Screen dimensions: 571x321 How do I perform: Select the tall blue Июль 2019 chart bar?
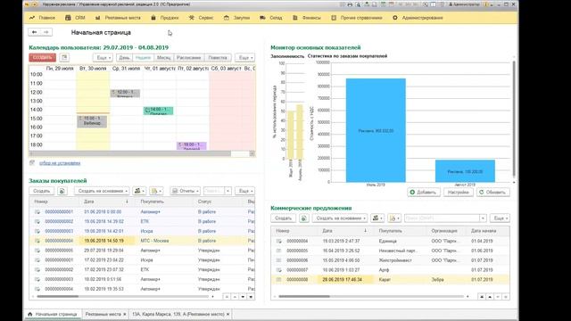(x=376, y=130)
